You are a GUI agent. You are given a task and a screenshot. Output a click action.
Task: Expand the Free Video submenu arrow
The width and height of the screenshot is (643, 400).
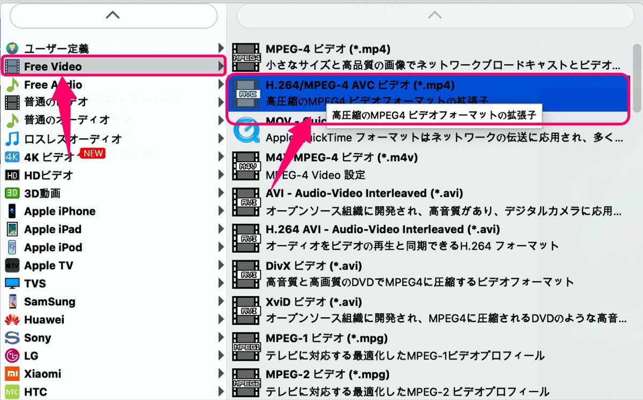[x=221, y=66]
